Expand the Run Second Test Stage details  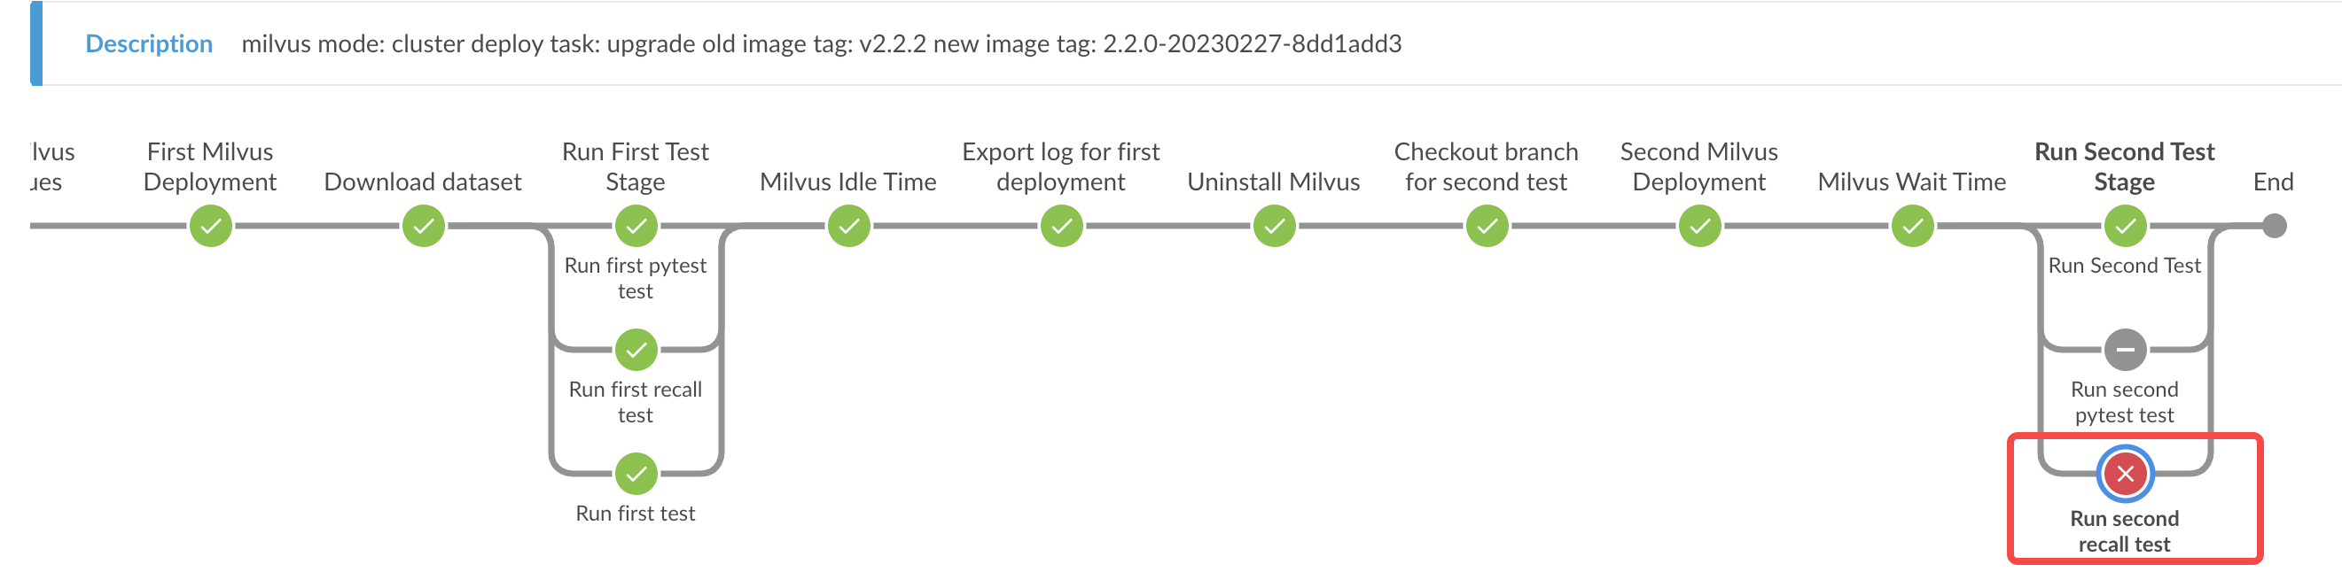[x=2125, y=224]
